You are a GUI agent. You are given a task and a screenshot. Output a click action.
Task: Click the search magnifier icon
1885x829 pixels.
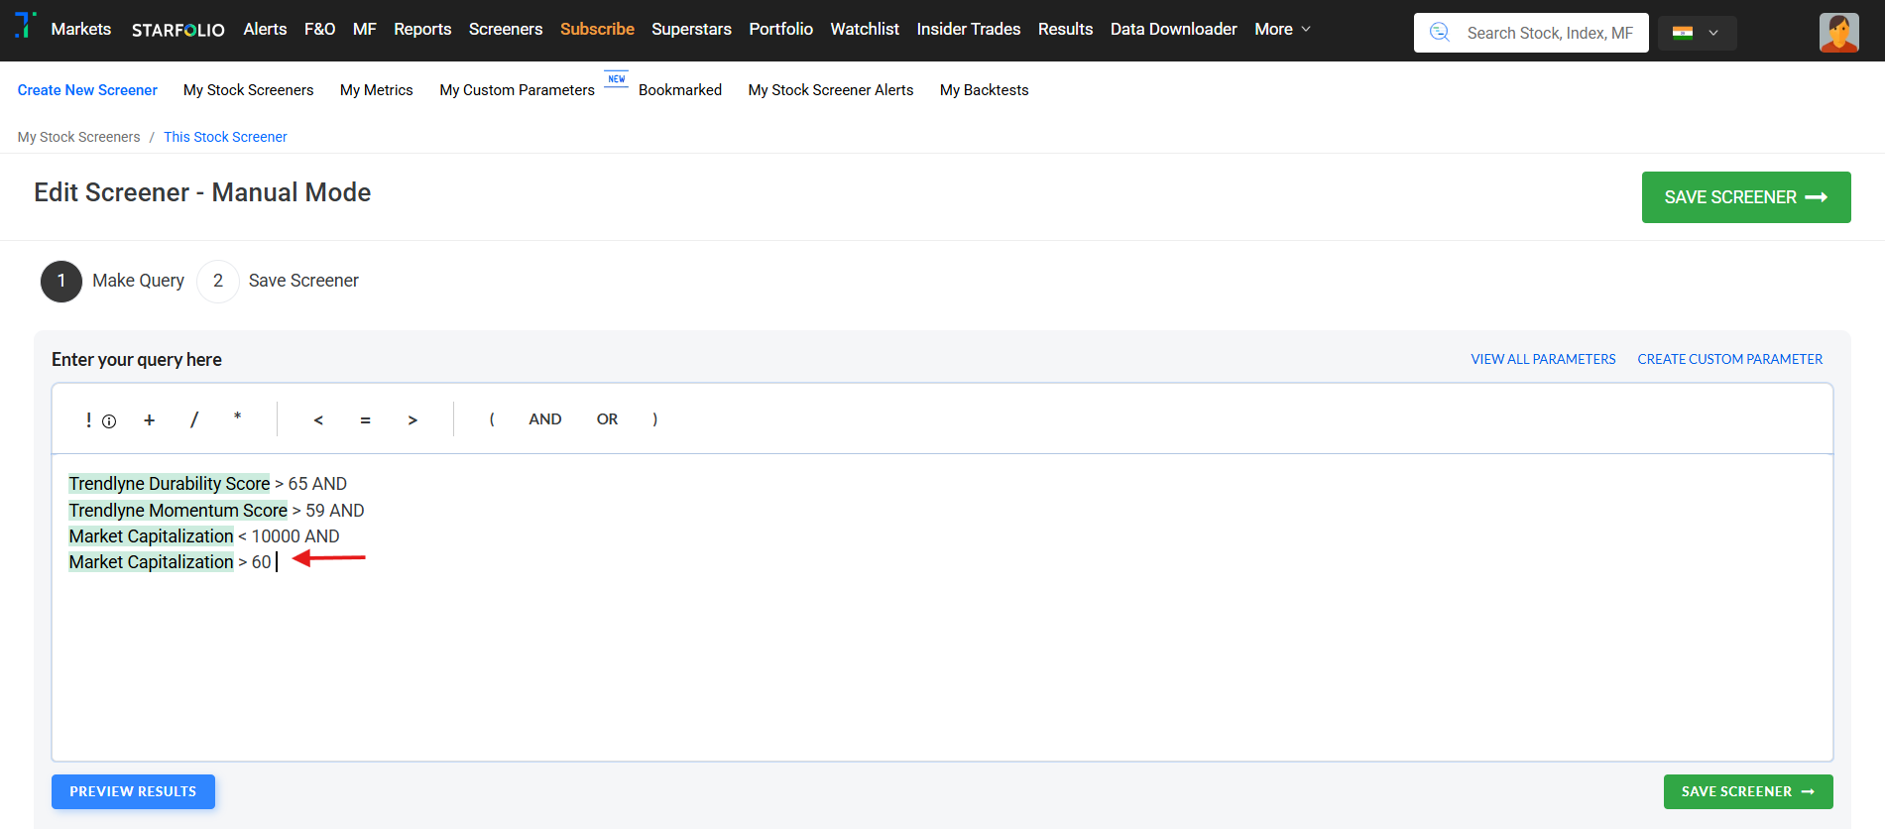tap(1440, 33)
